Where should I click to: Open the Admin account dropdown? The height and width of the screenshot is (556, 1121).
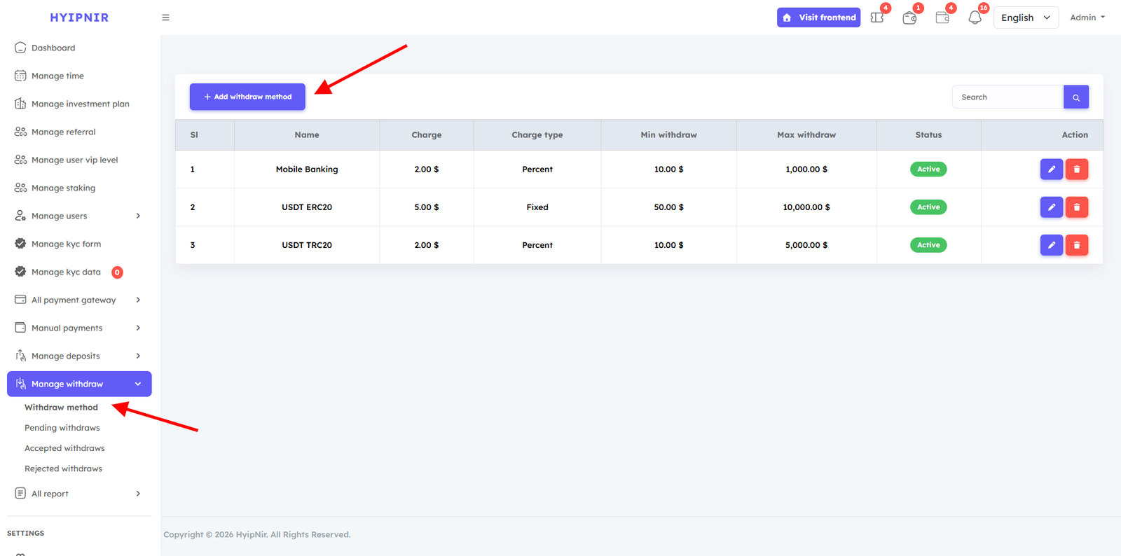[x=1087, y=18]
